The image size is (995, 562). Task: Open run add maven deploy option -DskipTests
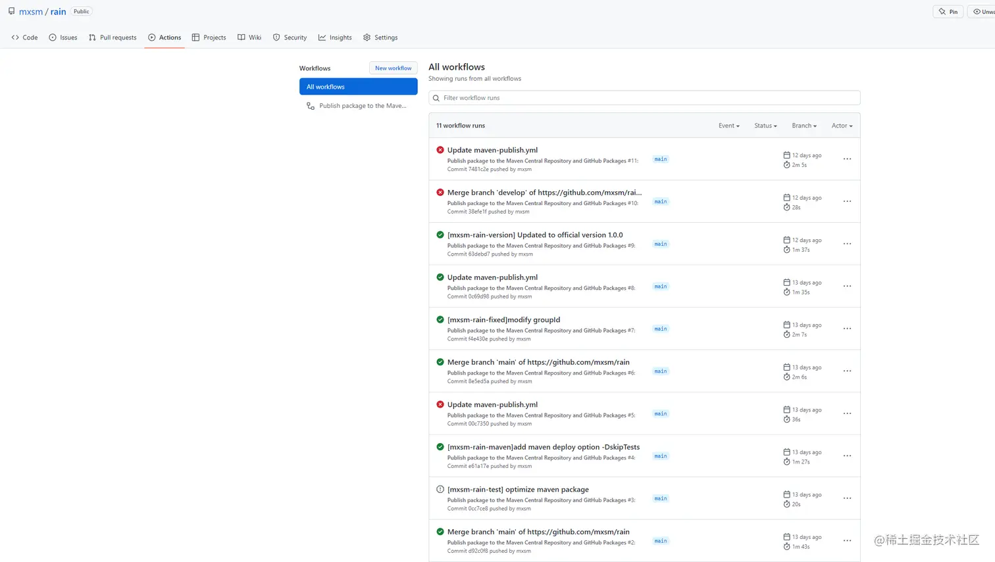tap(544, 447)
